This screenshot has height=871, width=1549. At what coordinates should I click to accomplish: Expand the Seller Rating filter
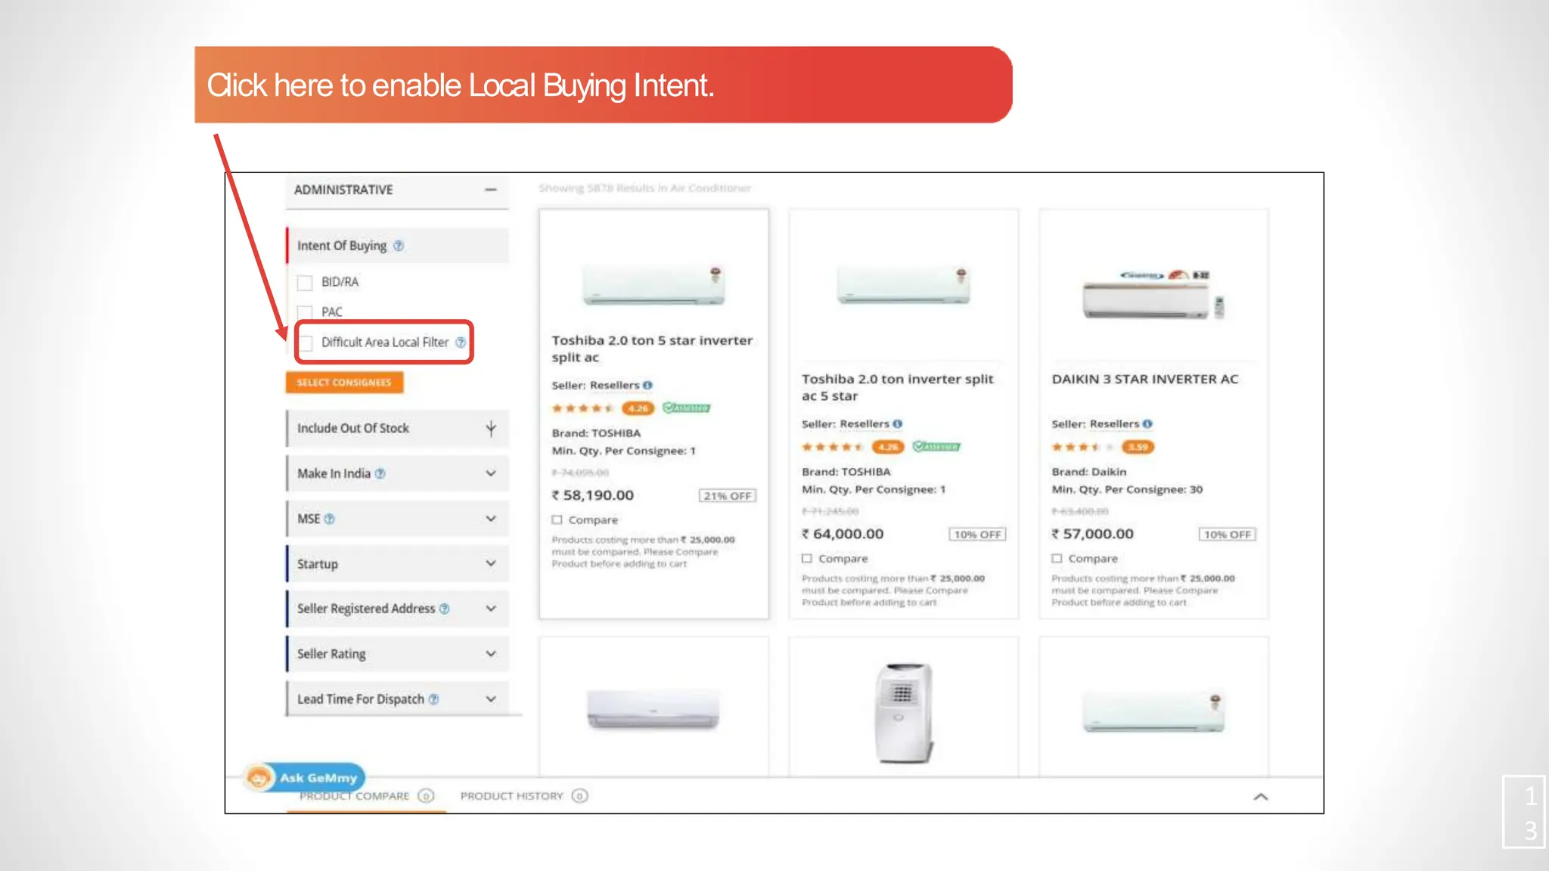(491, 653)
